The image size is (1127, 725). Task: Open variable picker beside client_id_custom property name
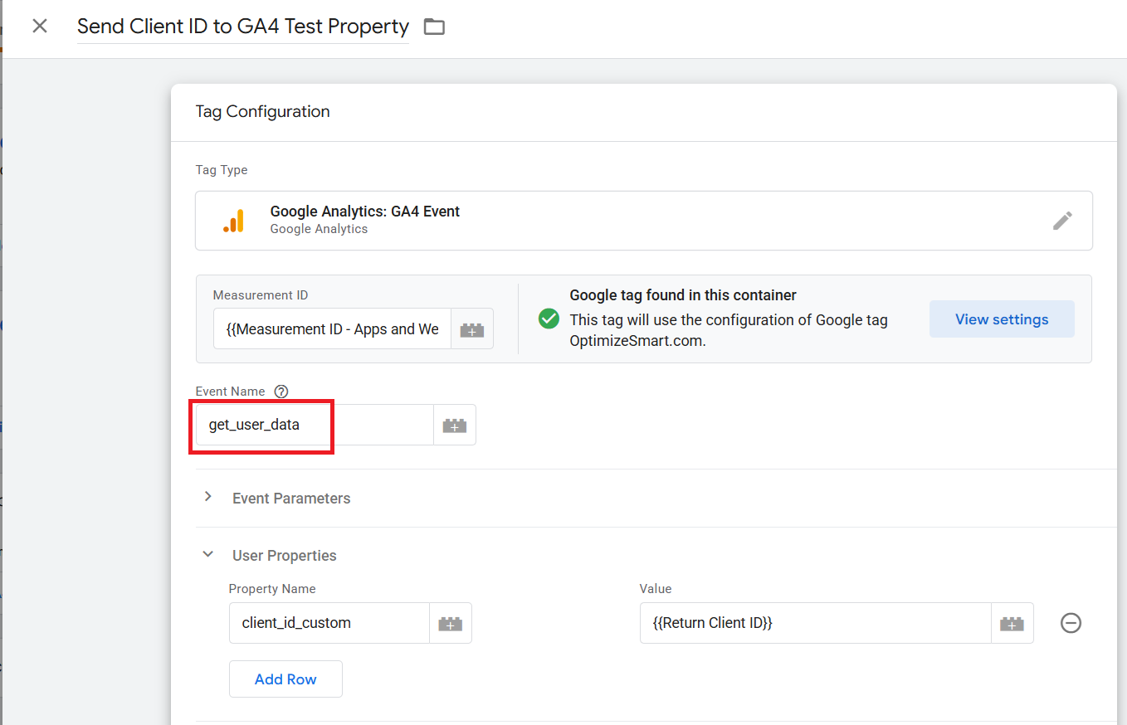point(450,624)
